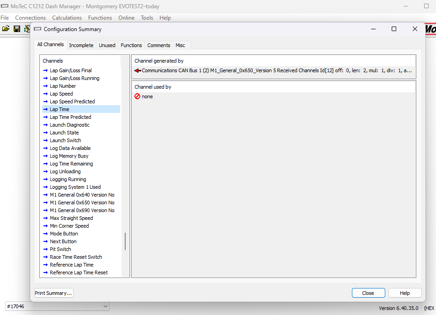Minimize the Configuration Summary dialog
This screenshot has height=315, width=436.
(x=373, y=29)
